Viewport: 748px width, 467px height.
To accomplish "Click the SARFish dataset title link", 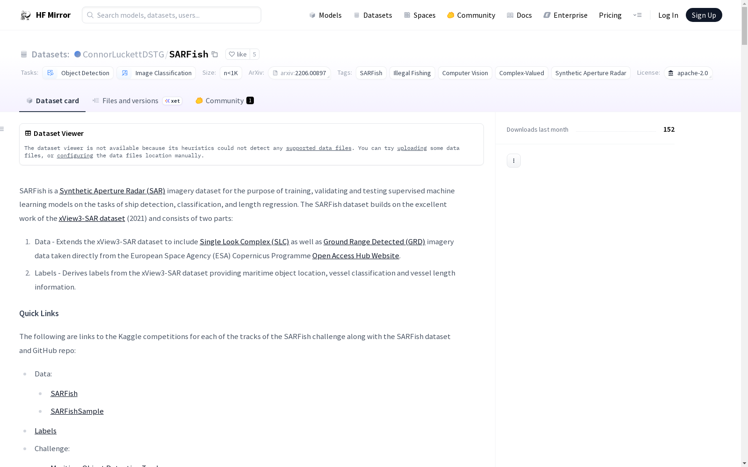I will coord(189,54).
